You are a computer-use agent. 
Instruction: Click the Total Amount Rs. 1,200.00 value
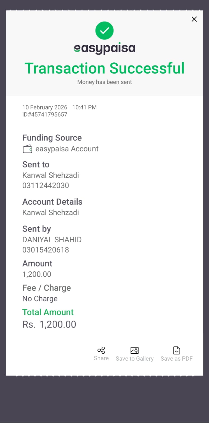(x=49, y=324)
